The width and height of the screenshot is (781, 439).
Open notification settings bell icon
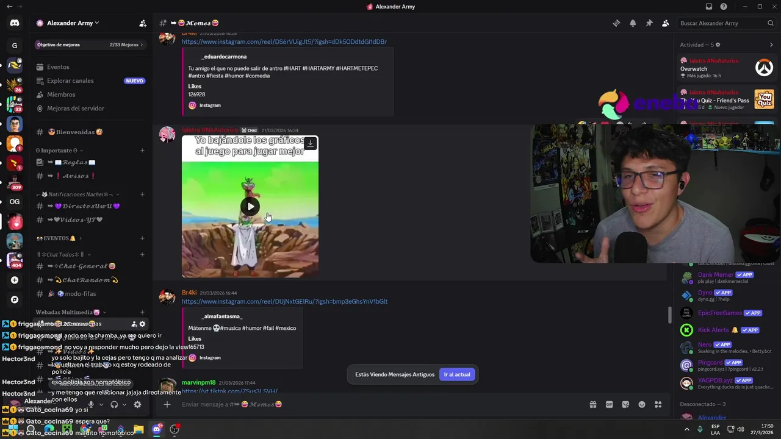tap(633, 23)
